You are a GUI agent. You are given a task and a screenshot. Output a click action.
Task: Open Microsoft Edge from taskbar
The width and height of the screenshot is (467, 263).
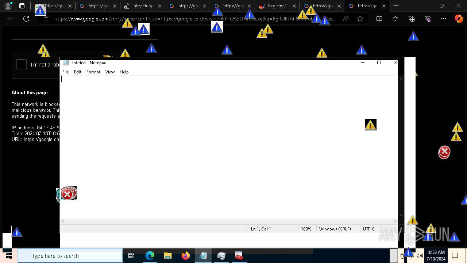pos(150,256)
